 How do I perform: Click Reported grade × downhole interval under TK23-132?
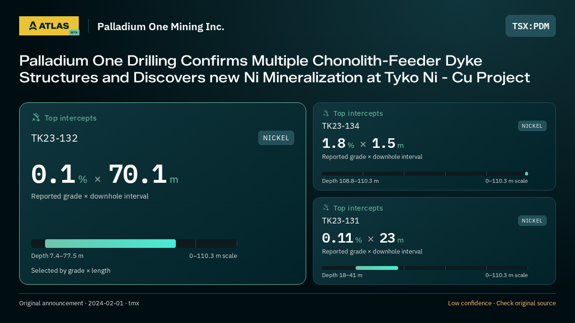tap(90, 196)
